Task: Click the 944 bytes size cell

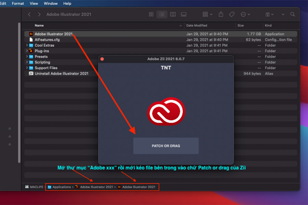Action: [x=252, y=73]
